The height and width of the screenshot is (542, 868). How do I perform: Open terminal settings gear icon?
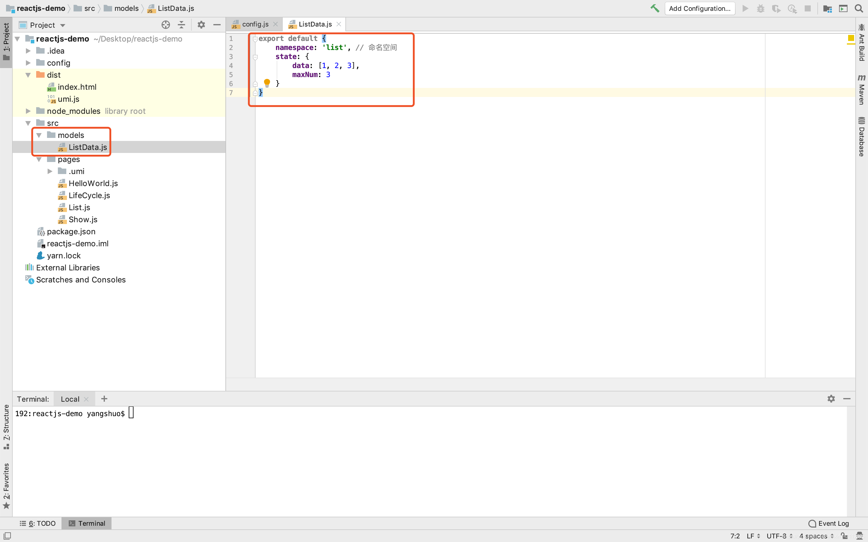pyautogui.click(x=831, y=399)
